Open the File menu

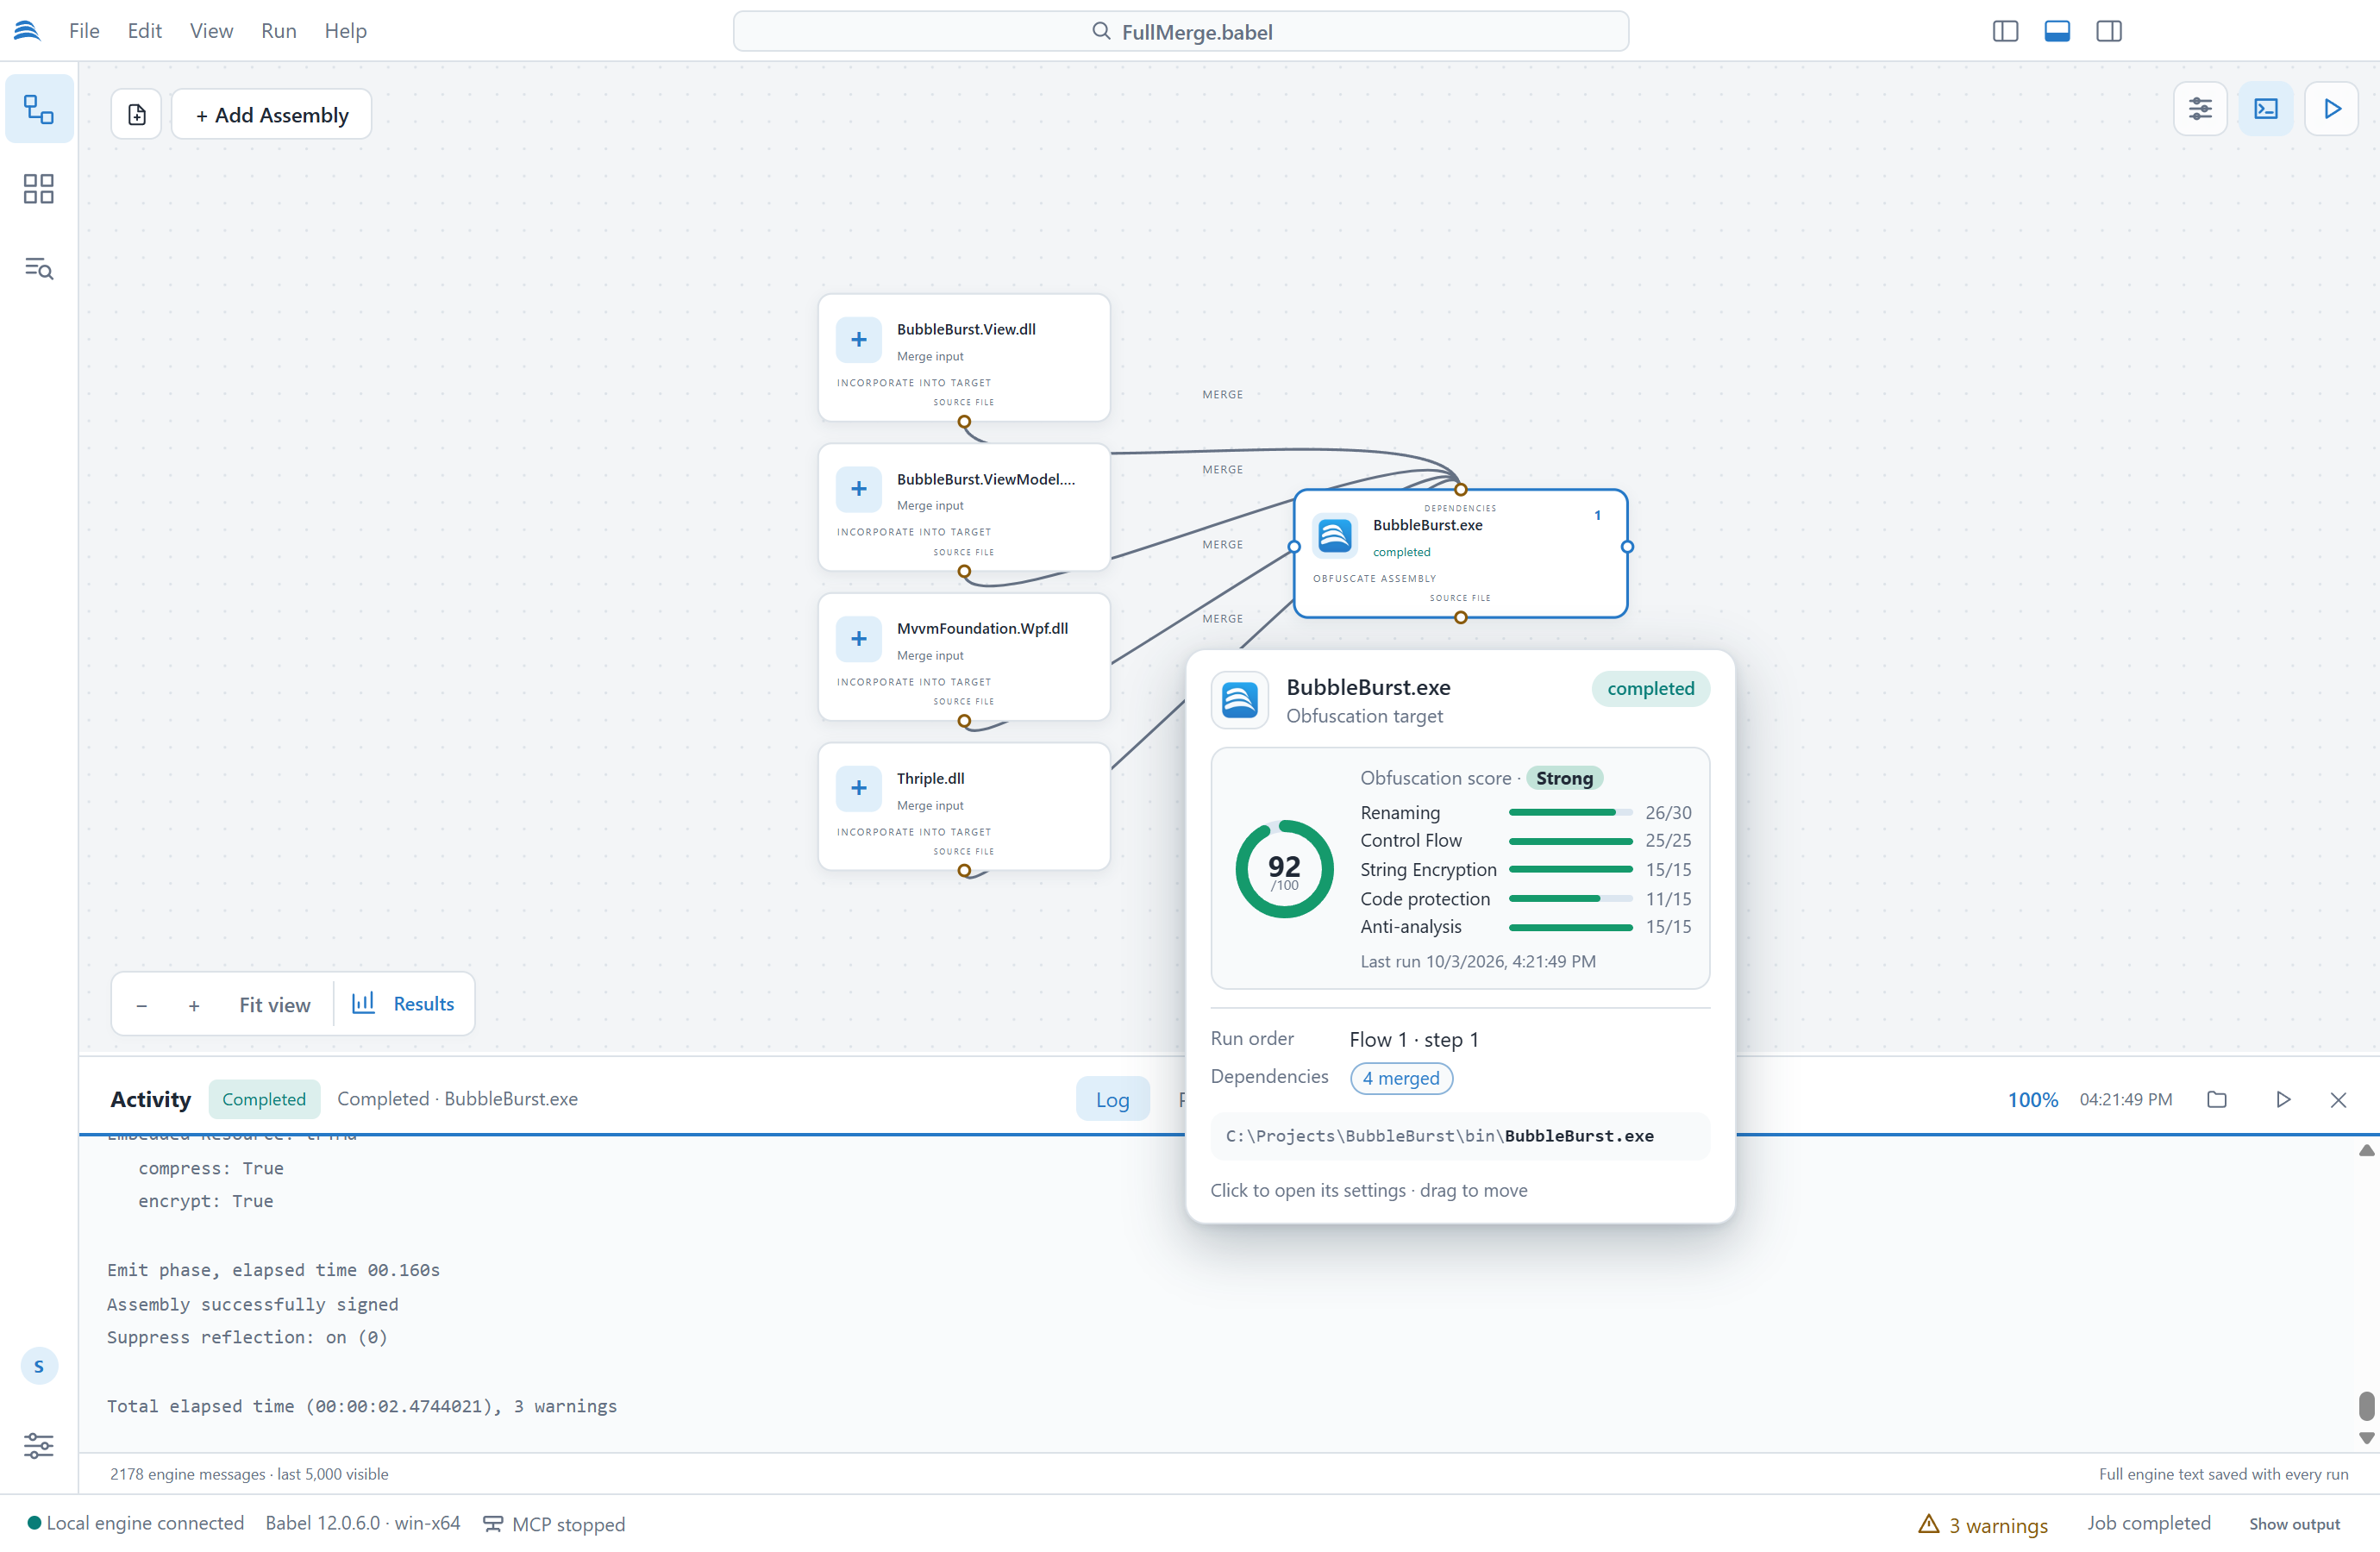(84, 31)
